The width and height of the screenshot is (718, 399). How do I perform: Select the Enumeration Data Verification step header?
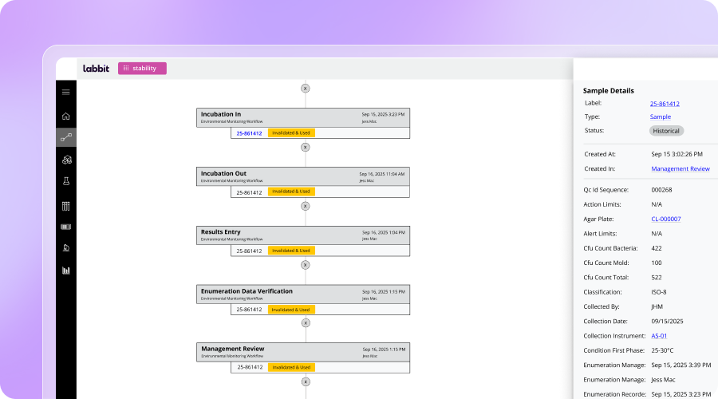[x=303, y=294]
